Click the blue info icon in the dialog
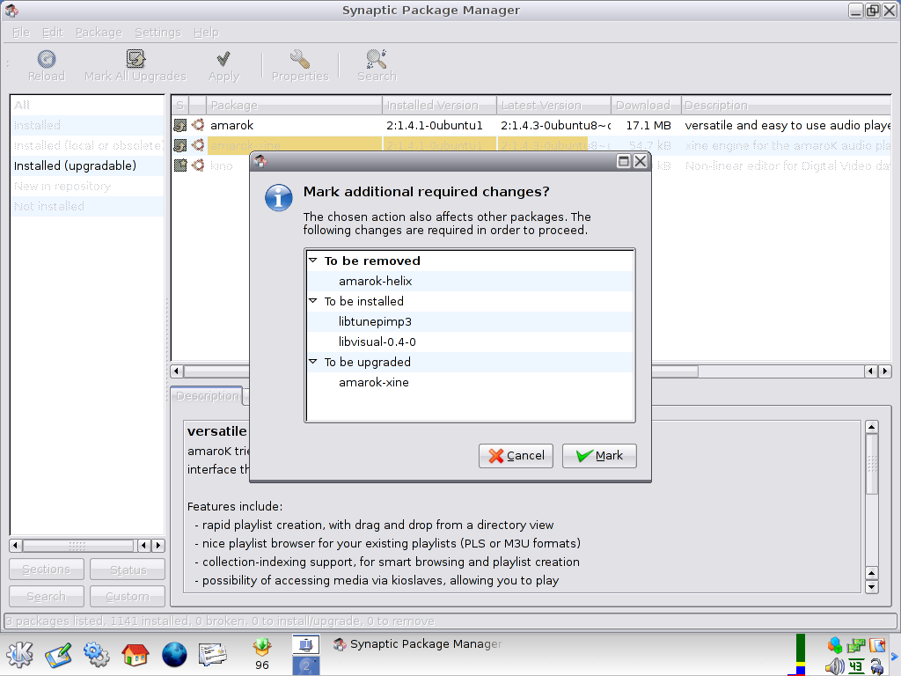Viewport: 901px width, 676px height. 279,198
